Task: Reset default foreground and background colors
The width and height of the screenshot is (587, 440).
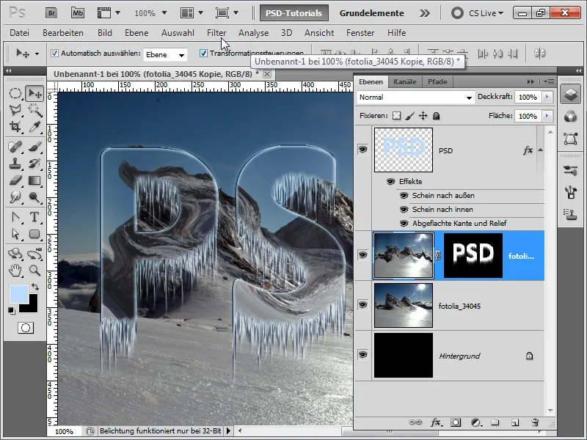Action: [x=12, y=310]
